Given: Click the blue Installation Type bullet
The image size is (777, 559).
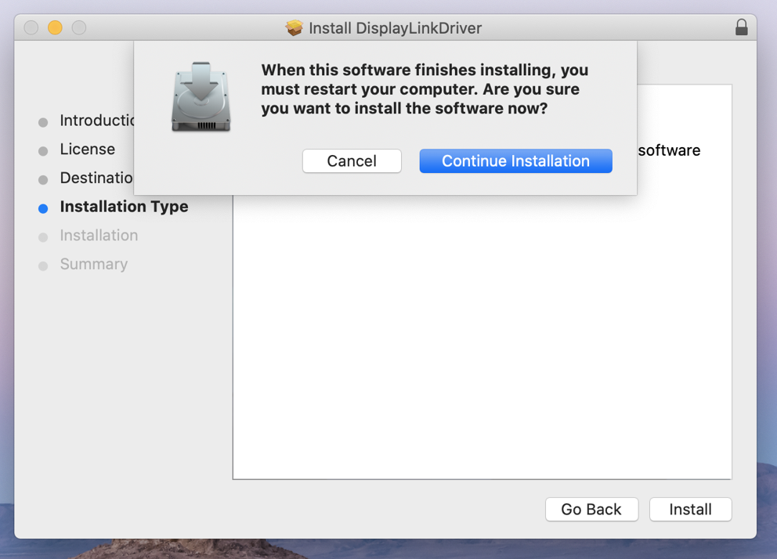Looking at the screenshot, I should coord(43,208).
